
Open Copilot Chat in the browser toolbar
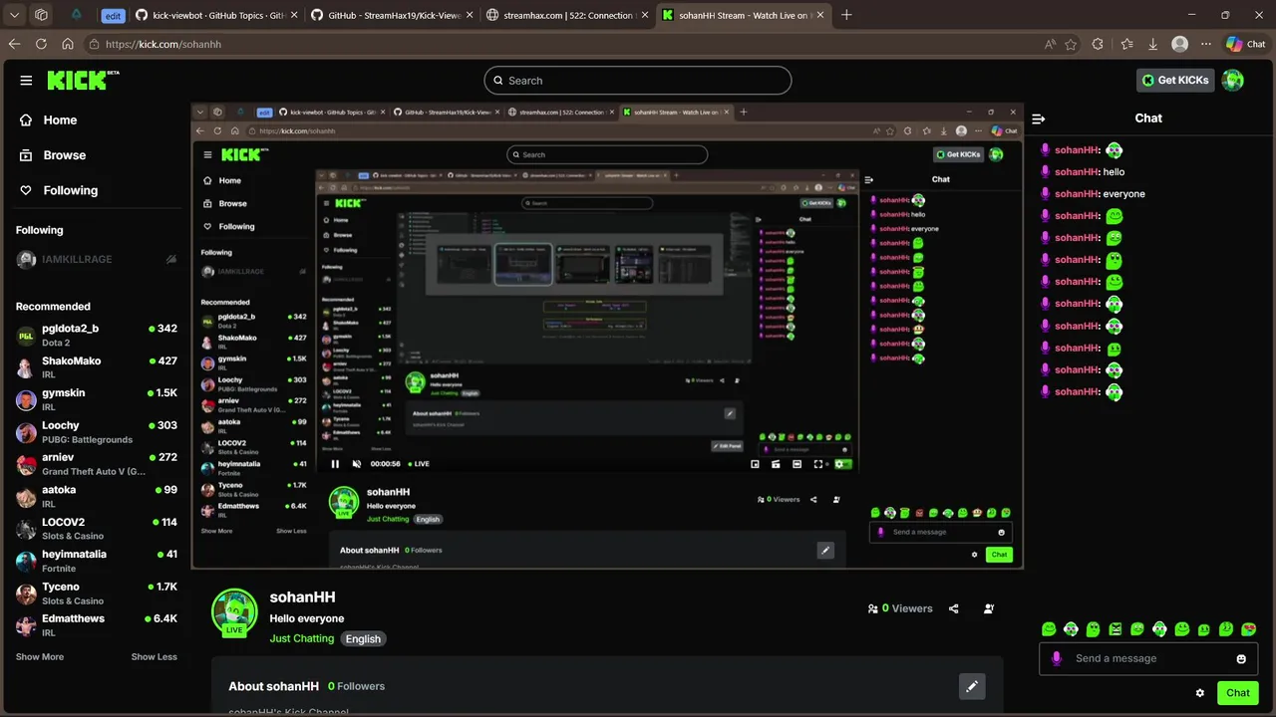(1246, 44)
